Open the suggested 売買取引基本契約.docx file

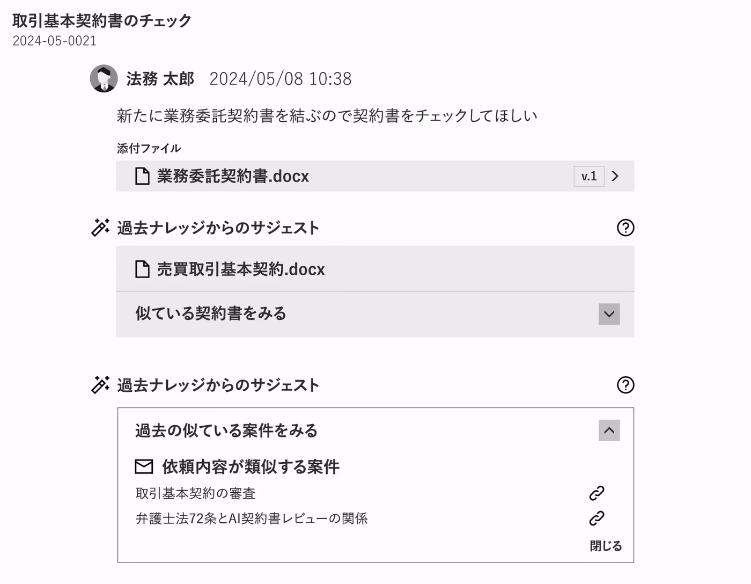point(241,269)
